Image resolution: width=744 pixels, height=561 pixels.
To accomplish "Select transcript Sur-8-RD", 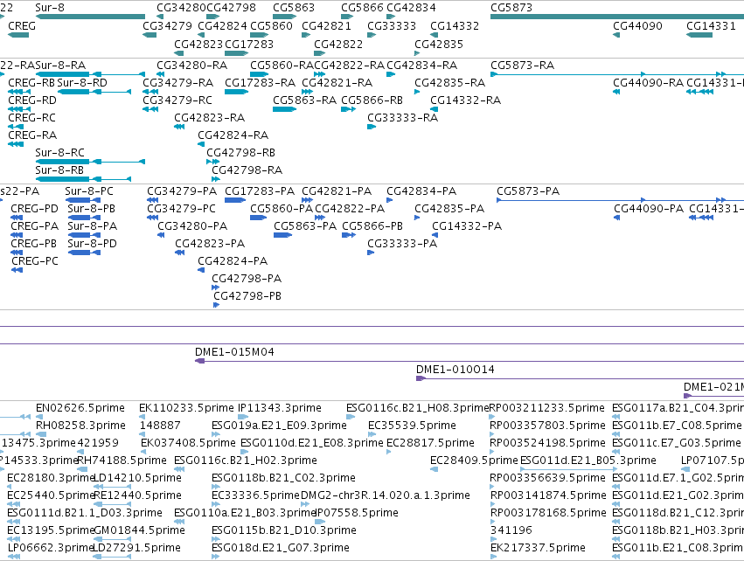I will point(82,83).
